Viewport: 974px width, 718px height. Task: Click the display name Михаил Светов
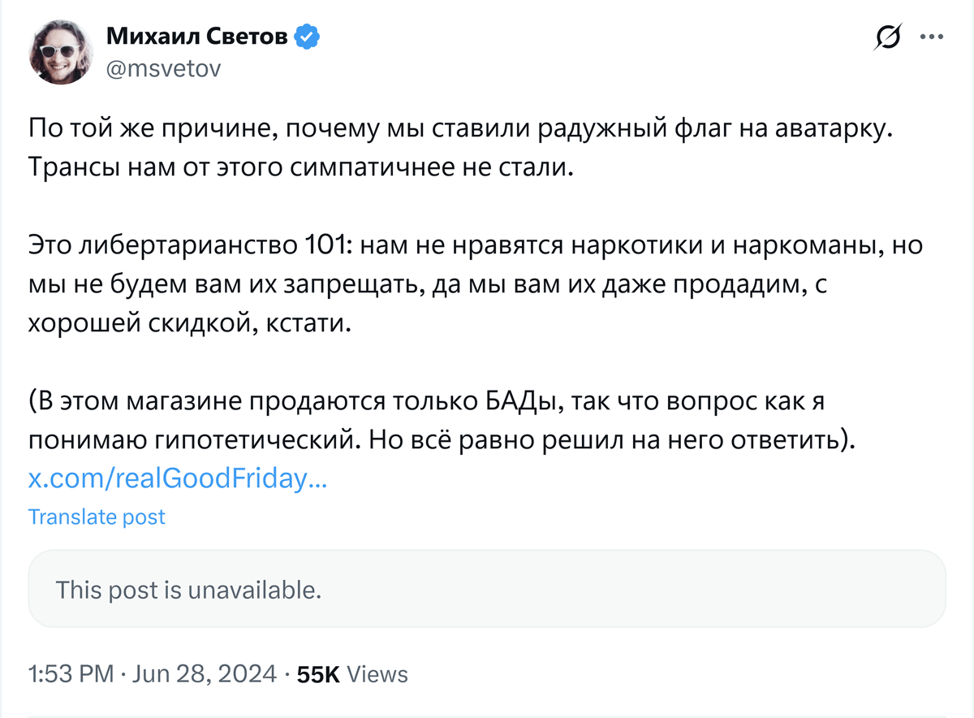(197, 37)
